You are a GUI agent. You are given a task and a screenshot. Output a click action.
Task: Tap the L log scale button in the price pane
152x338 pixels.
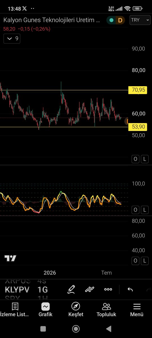145,159
